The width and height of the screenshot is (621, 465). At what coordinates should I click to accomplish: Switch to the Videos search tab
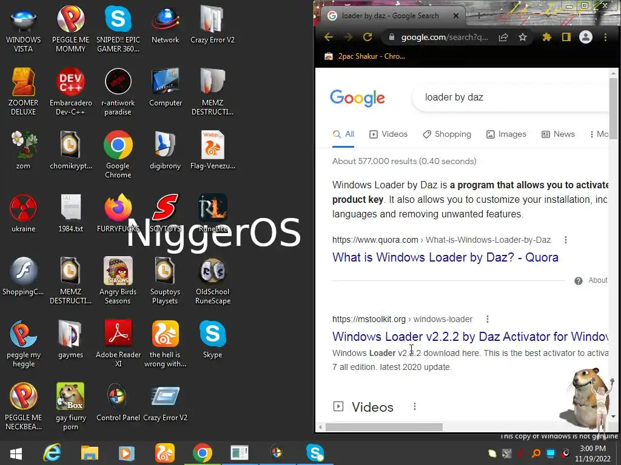389,134
